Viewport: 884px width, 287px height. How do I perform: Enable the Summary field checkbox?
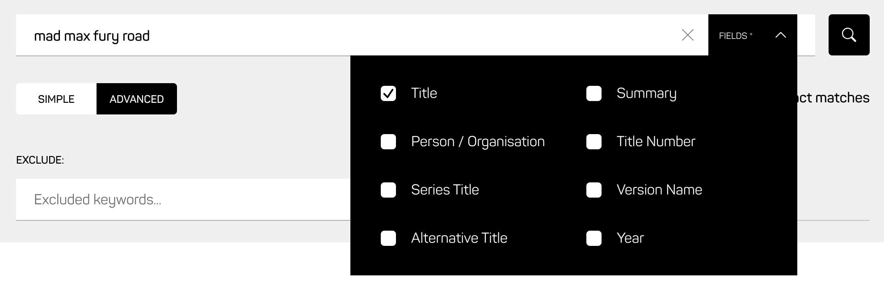click(x=594, y=93)
